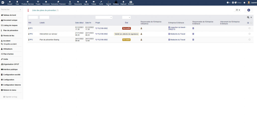This screenshot has width=257, height=128.
Task: Click the printer icon in top bar
Action: (233, 2)
